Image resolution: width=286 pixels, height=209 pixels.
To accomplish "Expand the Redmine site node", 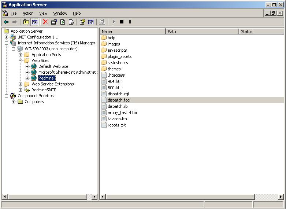I will point(27,78).
